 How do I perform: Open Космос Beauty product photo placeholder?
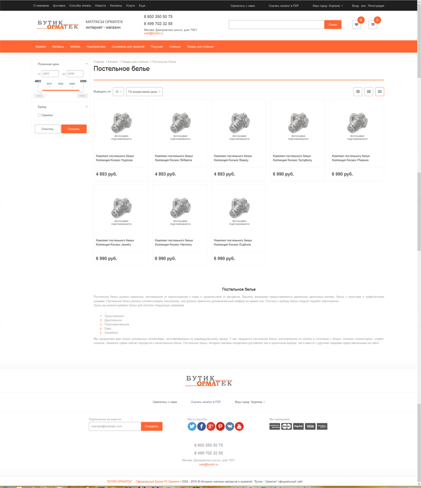click(x=239, y=126)
